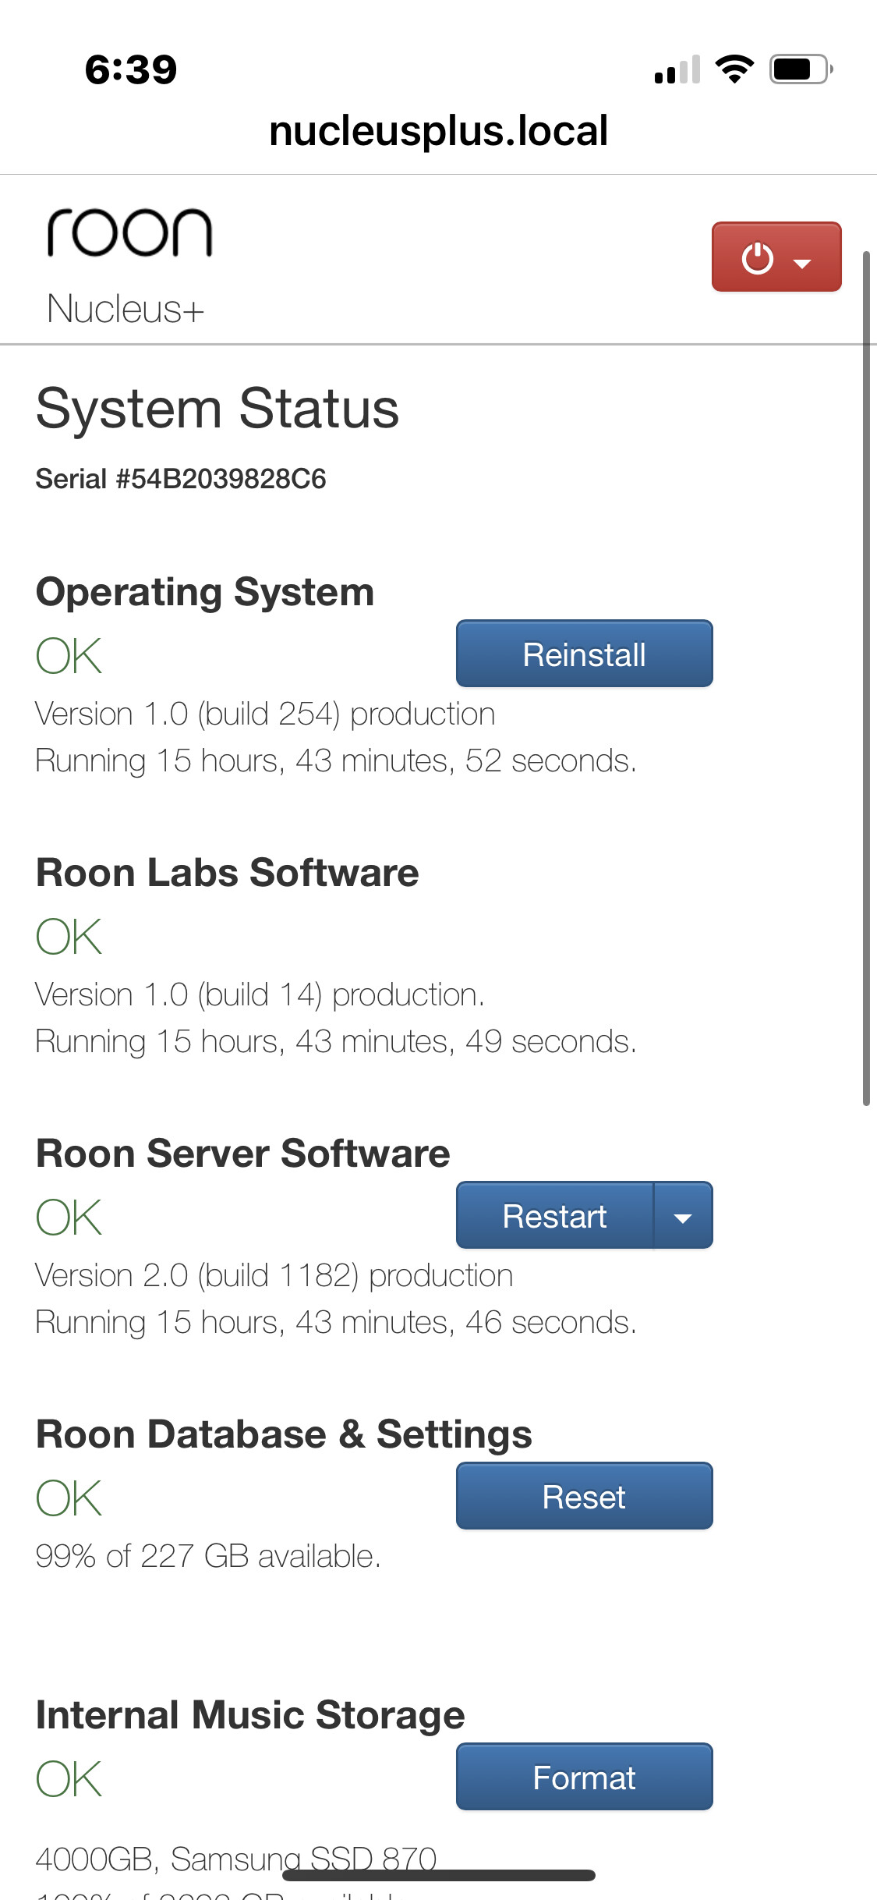Screen dimensions: 877x1900
Task: Tap the nucleusplus.local address bar
Action: point(438,129)
